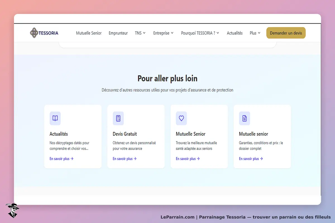Follow En savoir plus under Garanties, conditions et prix
Viewport: 335px width, 223px height.
(x=251, y=159)
